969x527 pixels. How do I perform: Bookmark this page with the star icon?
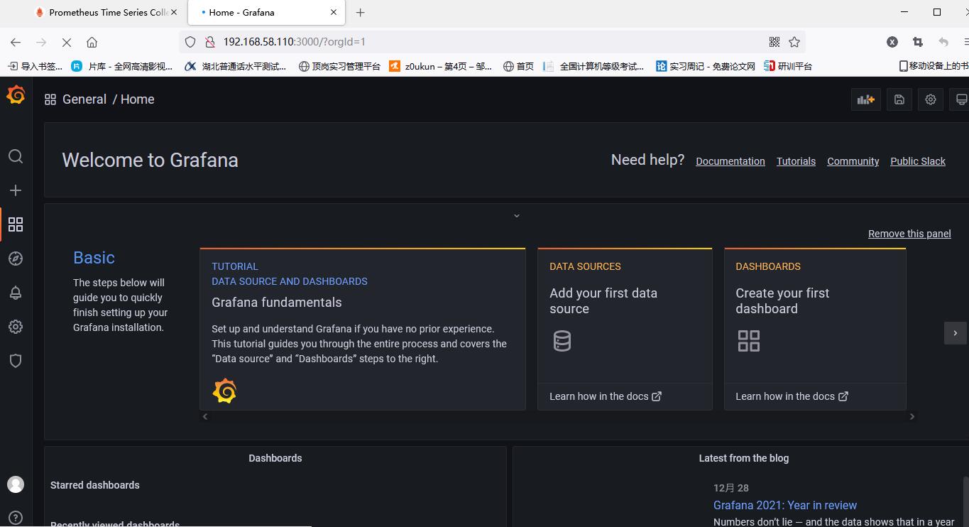(794, 42)
